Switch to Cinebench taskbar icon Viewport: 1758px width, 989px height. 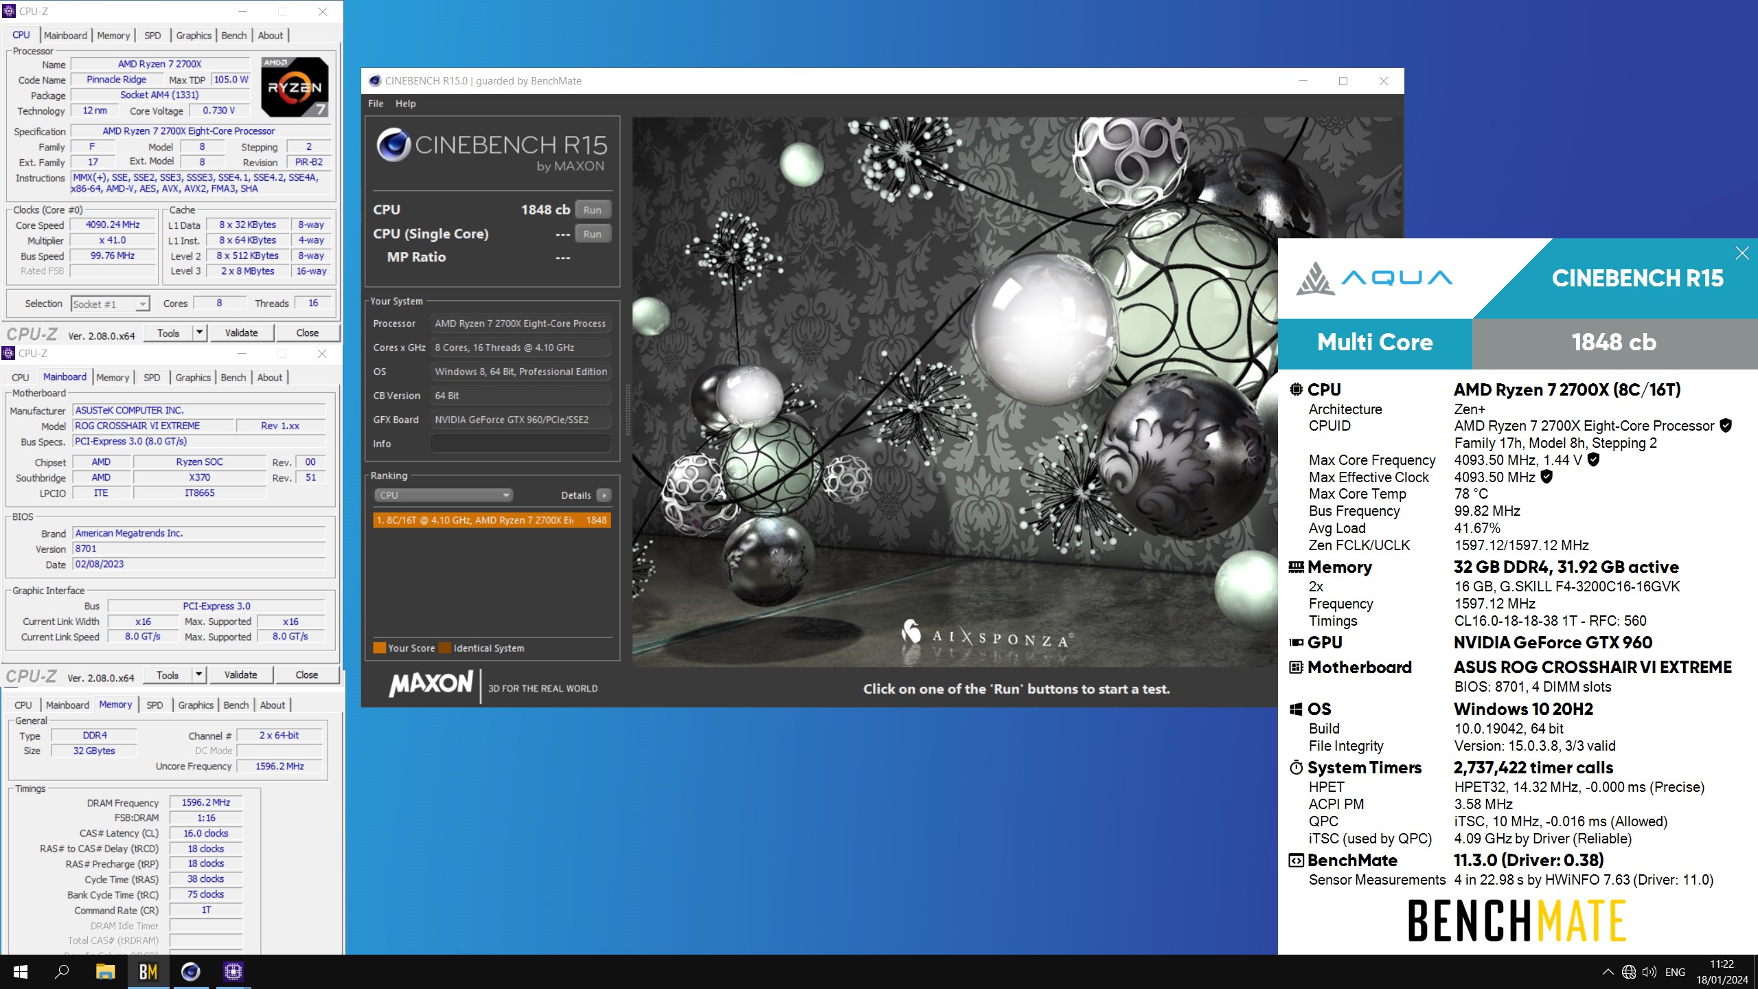190,972
